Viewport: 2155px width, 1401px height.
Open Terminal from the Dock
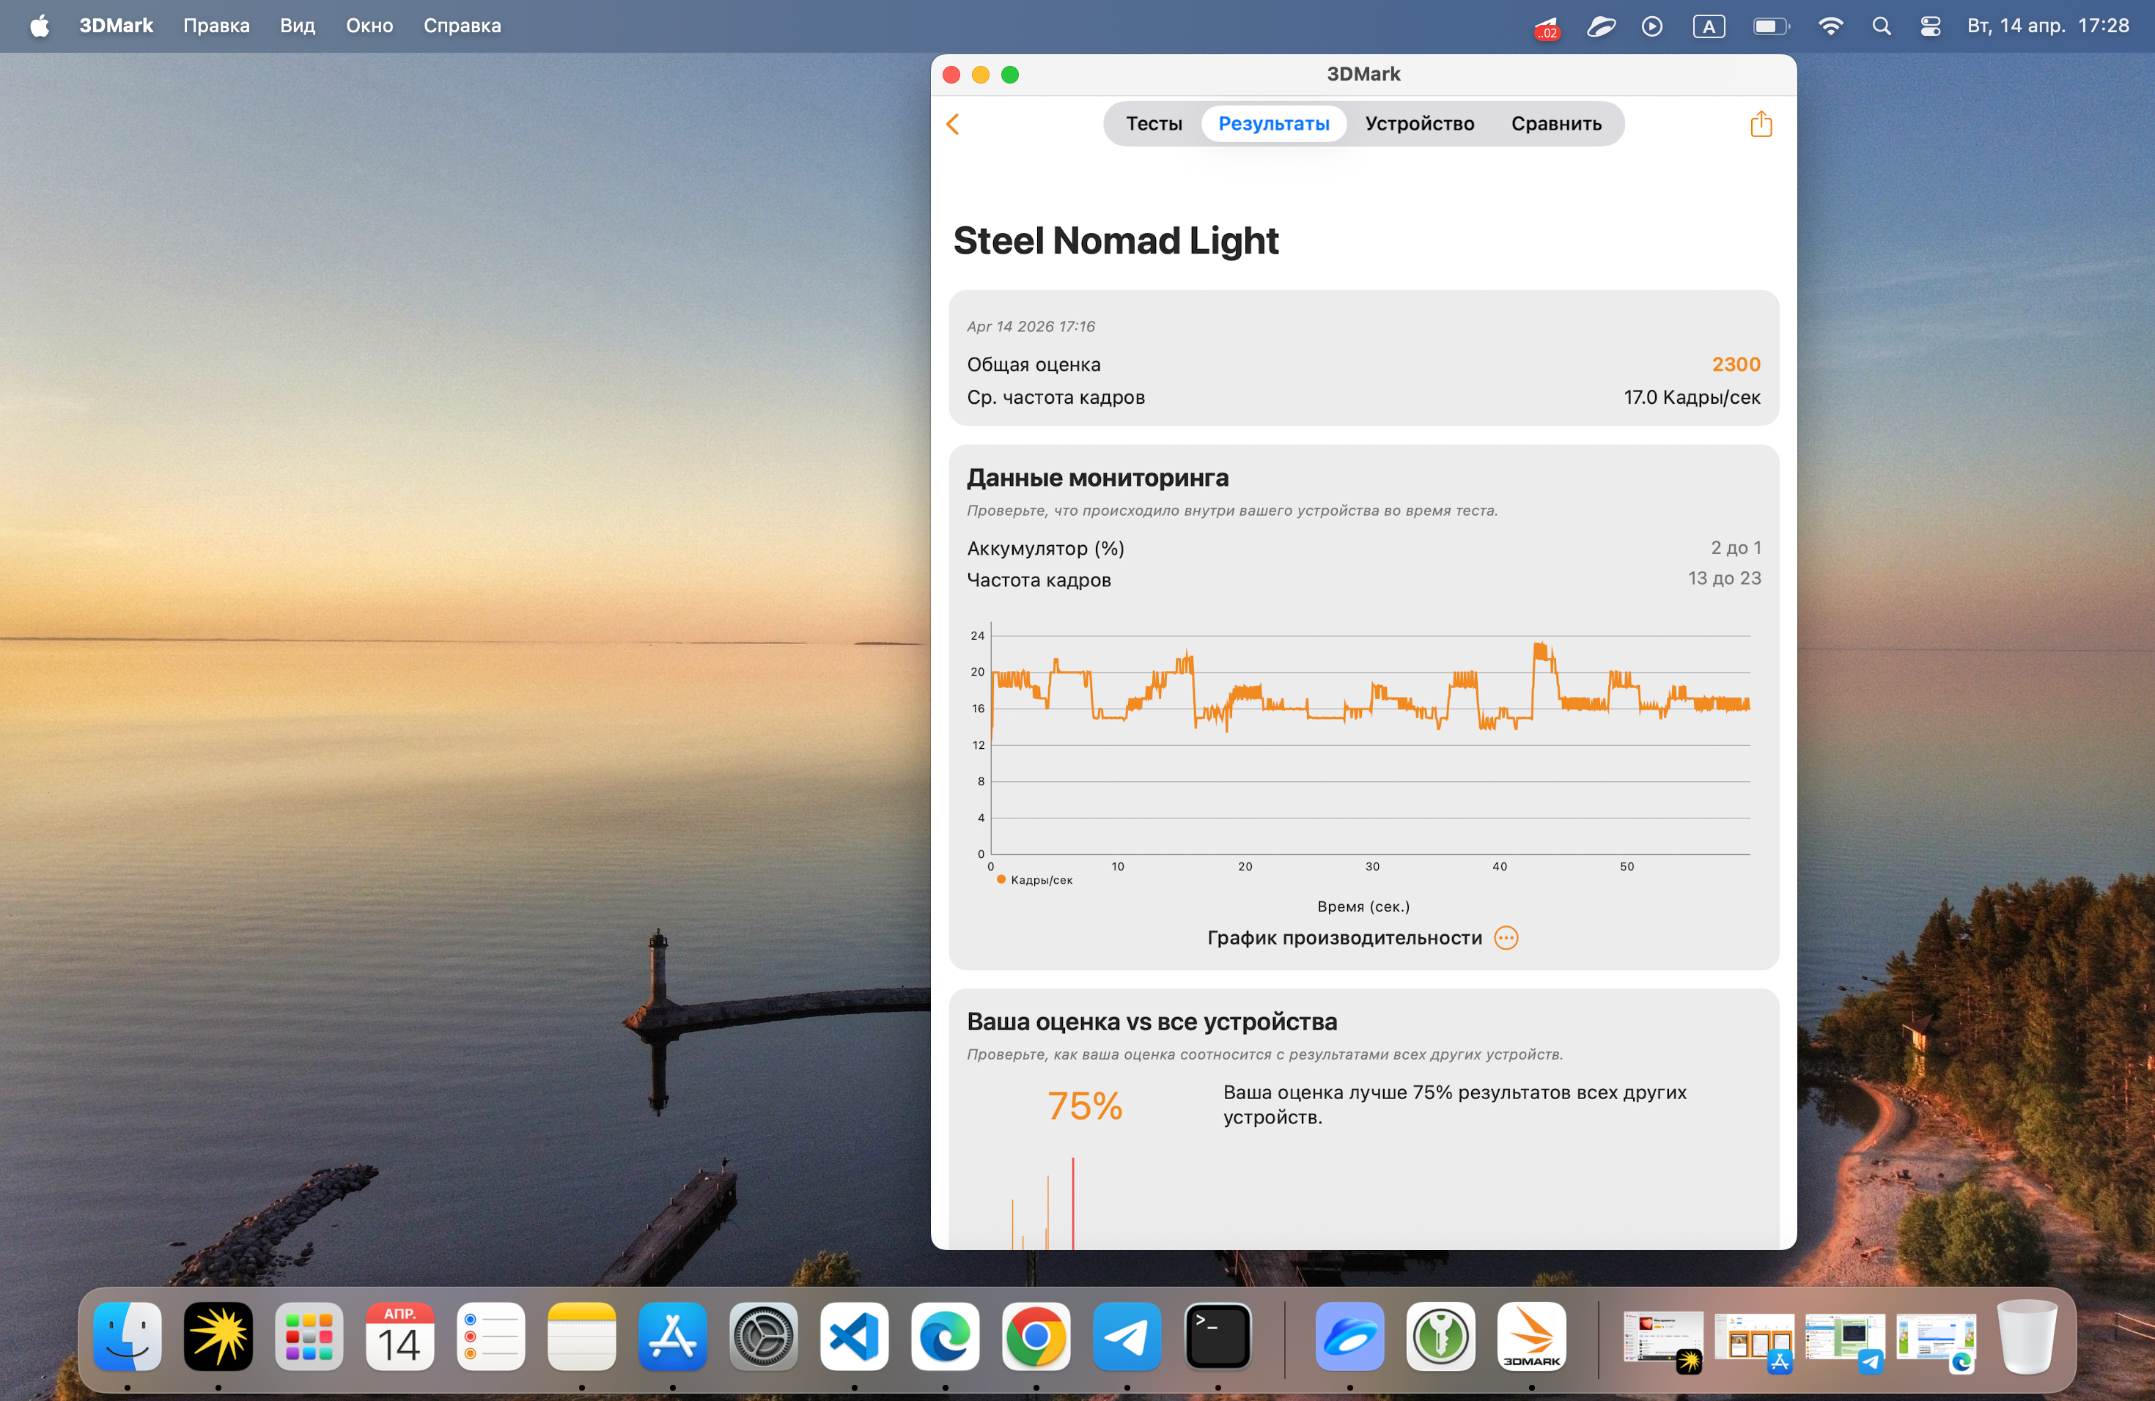click(x=1218, y=1337)
